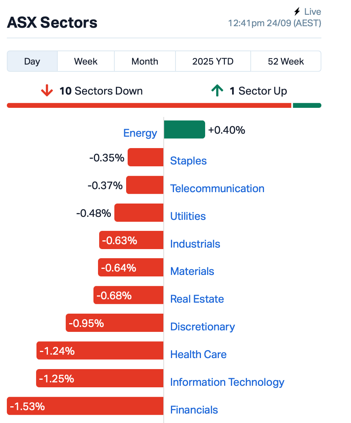
Task: View the Industrials sector
Action: (x=195, y=244)
